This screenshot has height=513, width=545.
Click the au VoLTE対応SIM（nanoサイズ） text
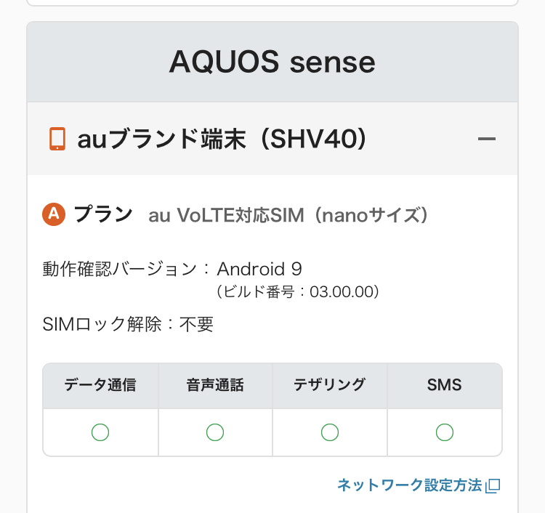[288, 215]
